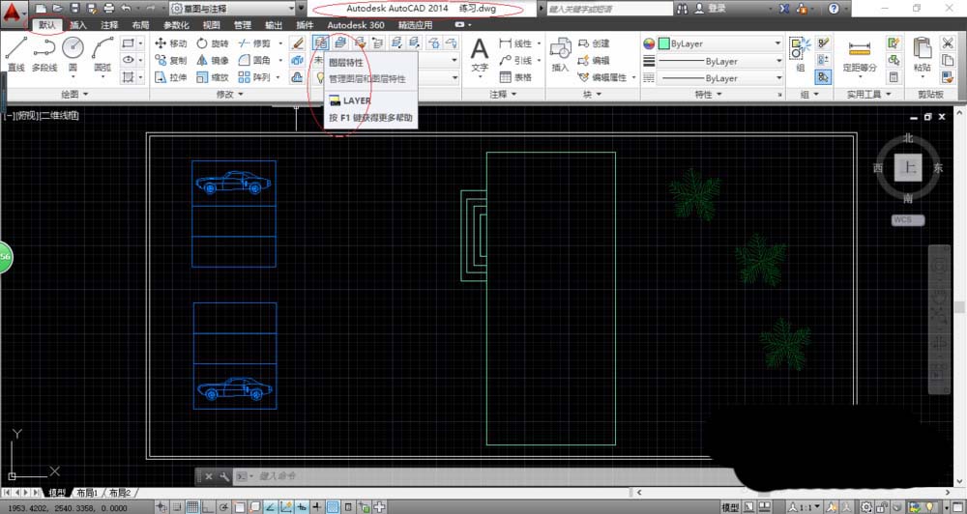Screen dimensions: 967x514
Task: Click the Cut scissors icon in clipboard panel
Action: click(948, 43)
